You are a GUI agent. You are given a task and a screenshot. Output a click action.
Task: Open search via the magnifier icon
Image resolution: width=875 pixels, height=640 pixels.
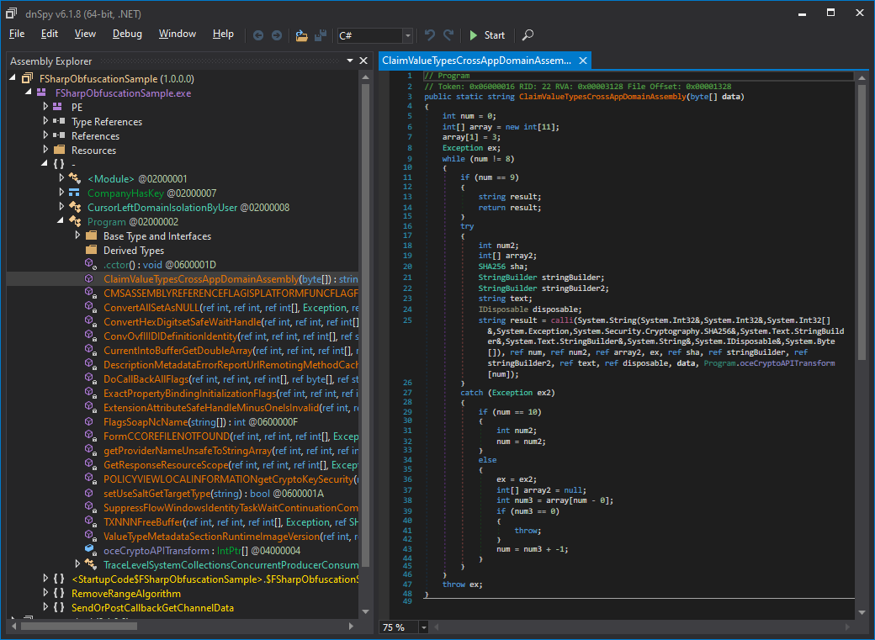tap(527, 35)
